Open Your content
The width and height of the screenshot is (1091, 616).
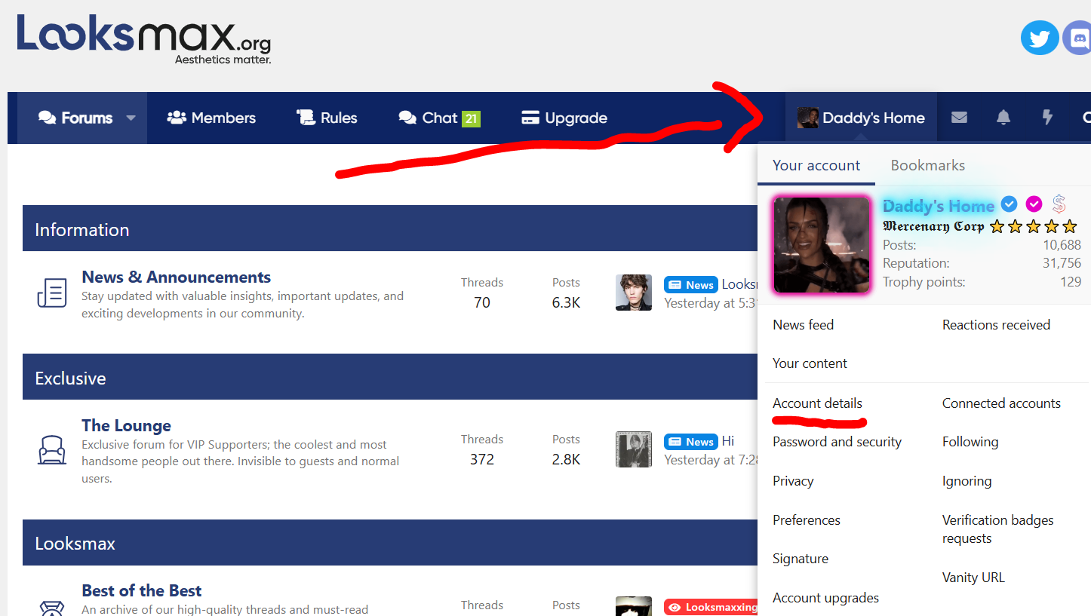(x=810, y=363)
